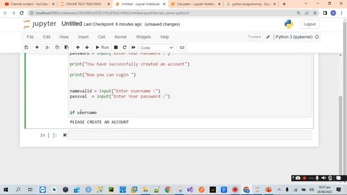Bookmark this page with the star icon
Image resolution: width=347 pixels, height=195 pixels.
click(x=315, y=13)
